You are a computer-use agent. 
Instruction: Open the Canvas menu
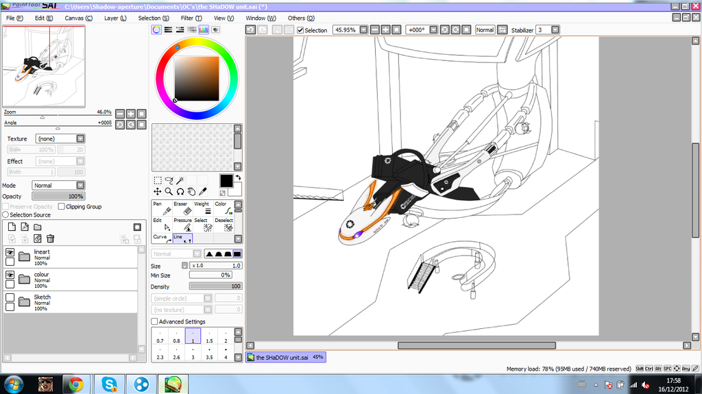(78, 18)
